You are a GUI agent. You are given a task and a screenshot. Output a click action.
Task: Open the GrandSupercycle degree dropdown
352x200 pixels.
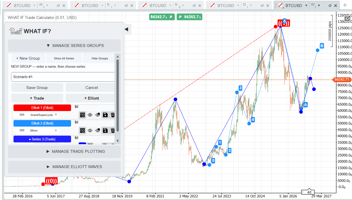click(x=44, y=115)
